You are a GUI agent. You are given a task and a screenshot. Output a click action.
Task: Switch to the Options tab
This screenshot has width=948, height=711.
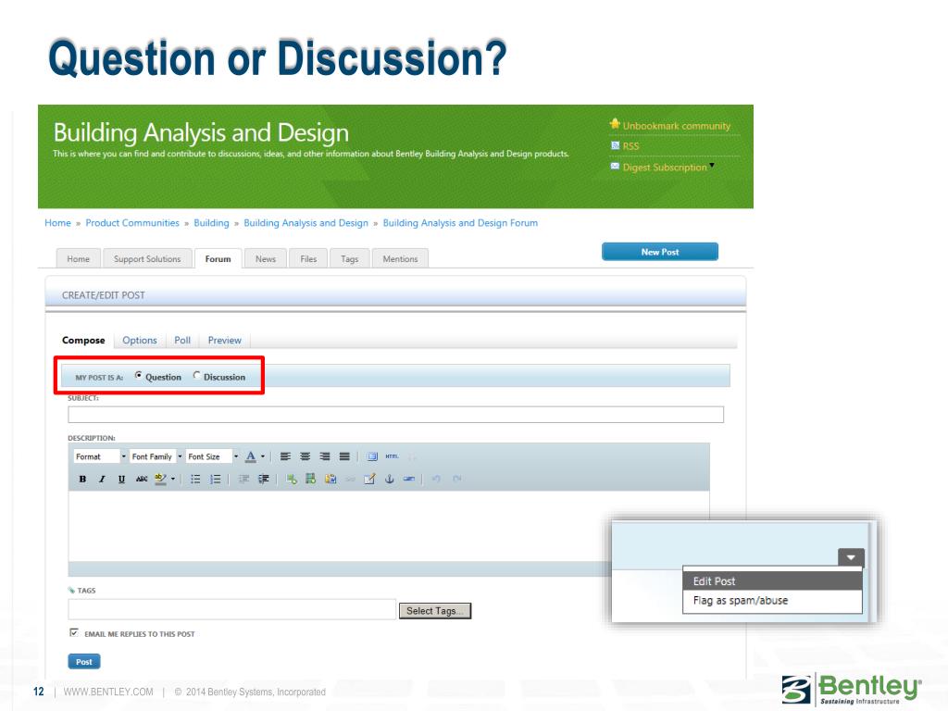click(140, 341)
